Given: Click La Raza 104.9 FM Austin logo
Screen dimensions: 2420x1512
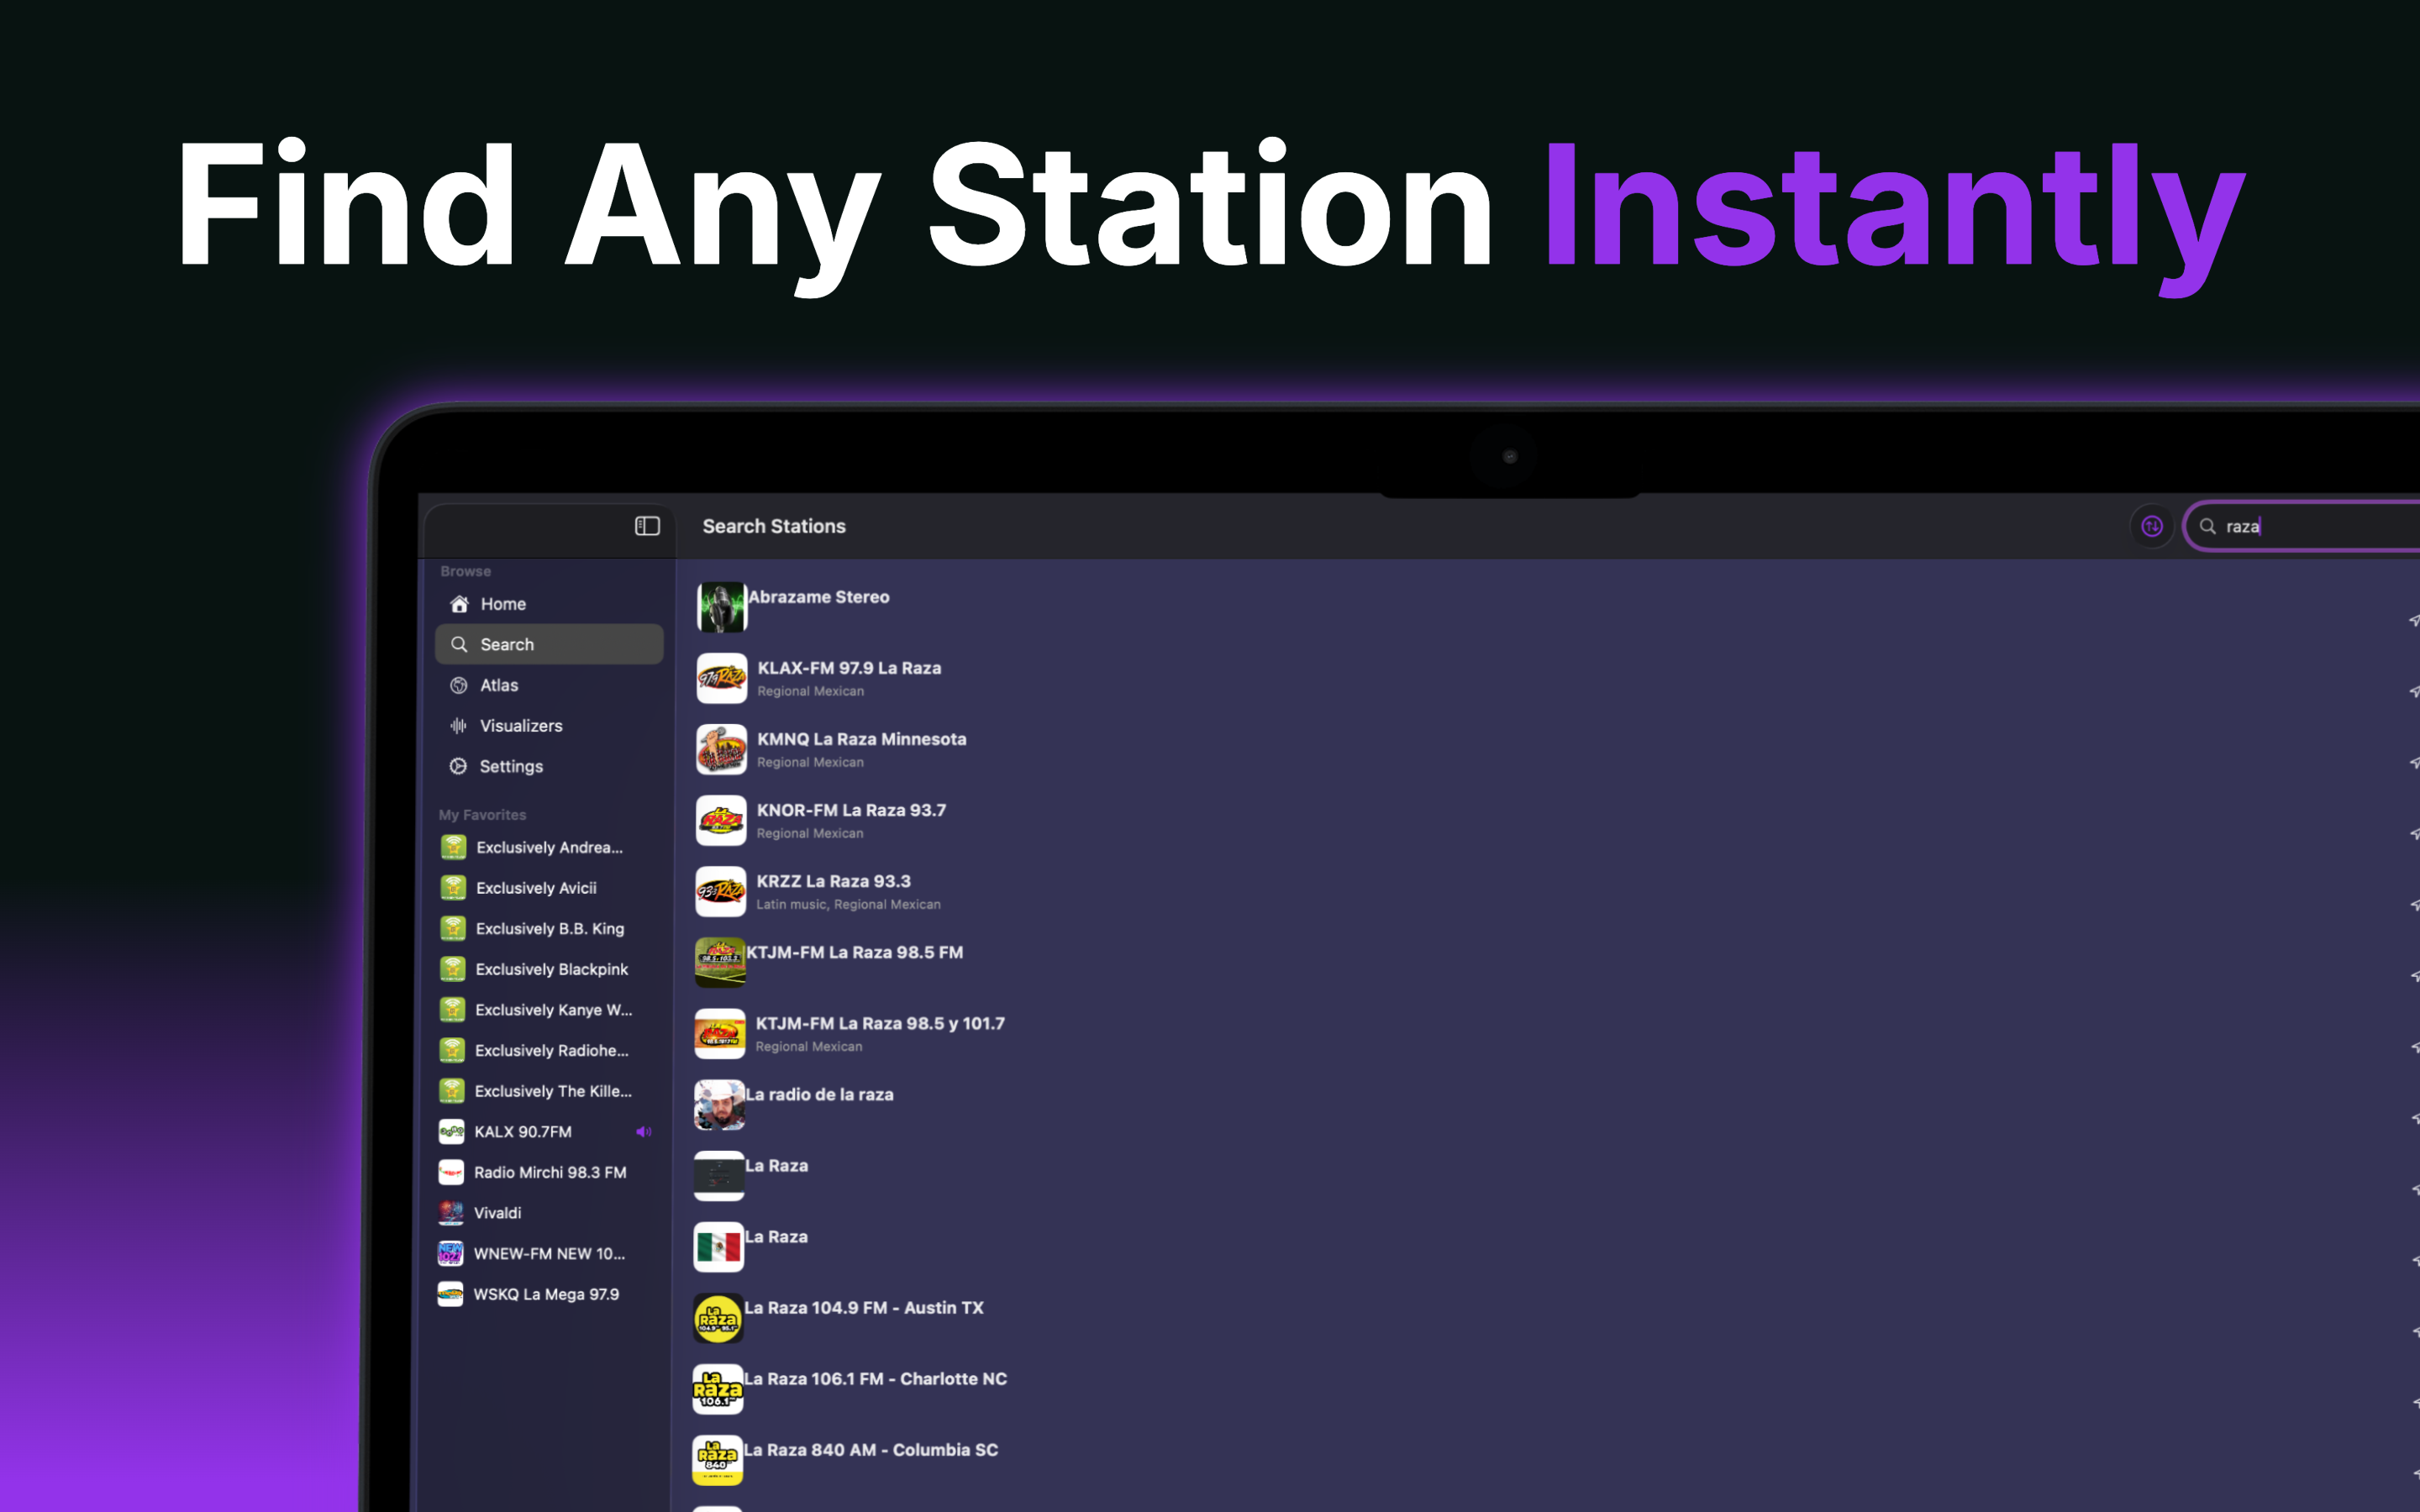Looking at the screenshot, I should tap(718, 1317).
